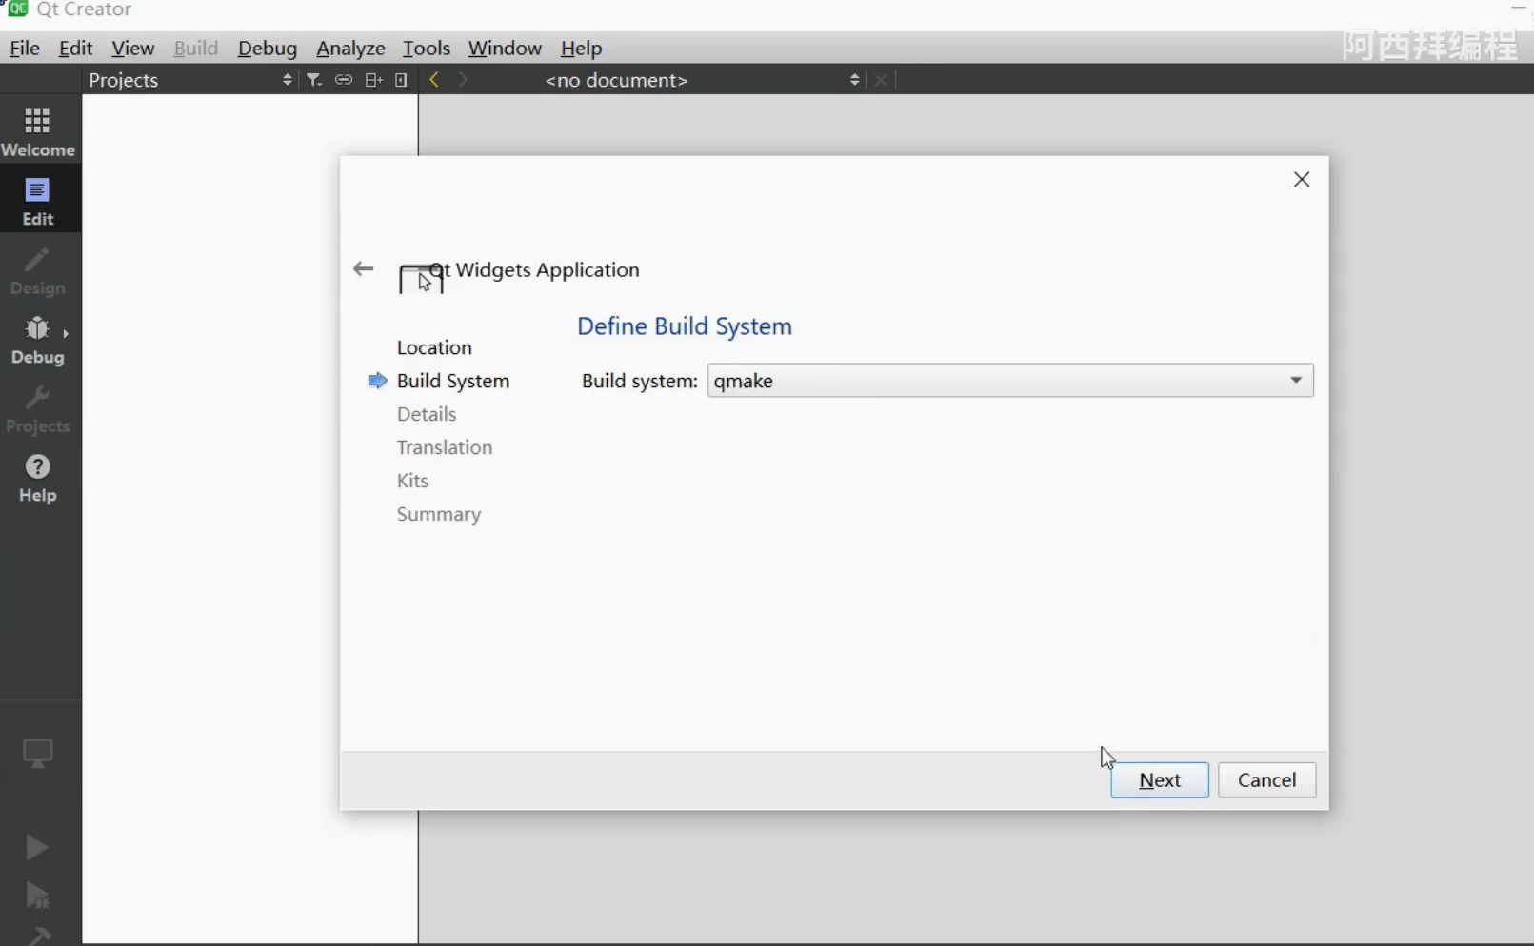Open the Tools menu
Viewport: 1534px width, 946px height.
(x=426, y=48)
